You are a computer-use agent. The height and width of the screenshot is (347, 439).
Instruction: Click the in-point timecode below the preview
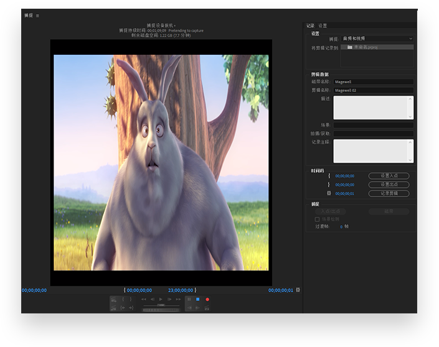(139, 290)
